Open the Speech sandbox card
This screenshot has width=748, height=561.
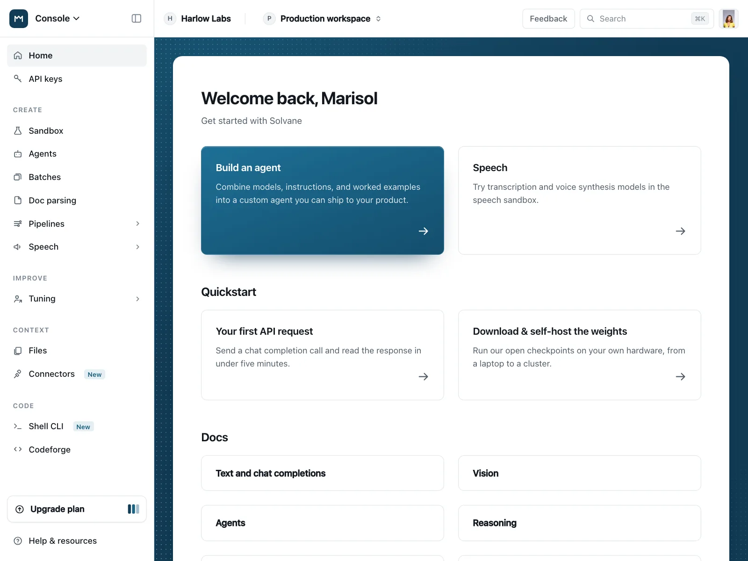click(x=580, y=201)
